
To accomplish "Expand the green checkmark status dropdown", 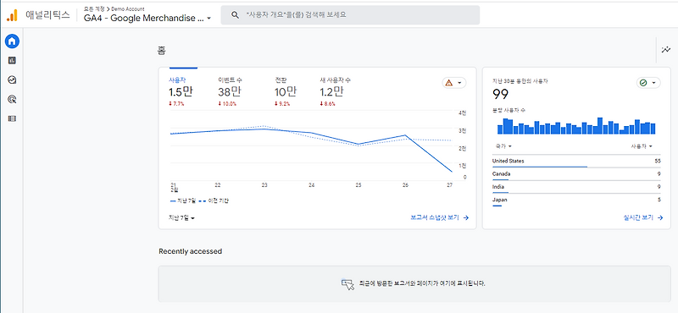I will click(648, 82).
